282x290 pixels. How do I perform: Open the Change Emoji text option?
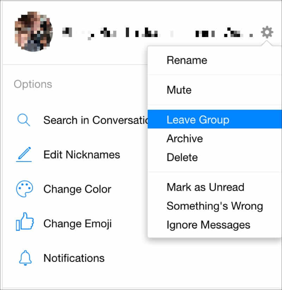point(77,223)
